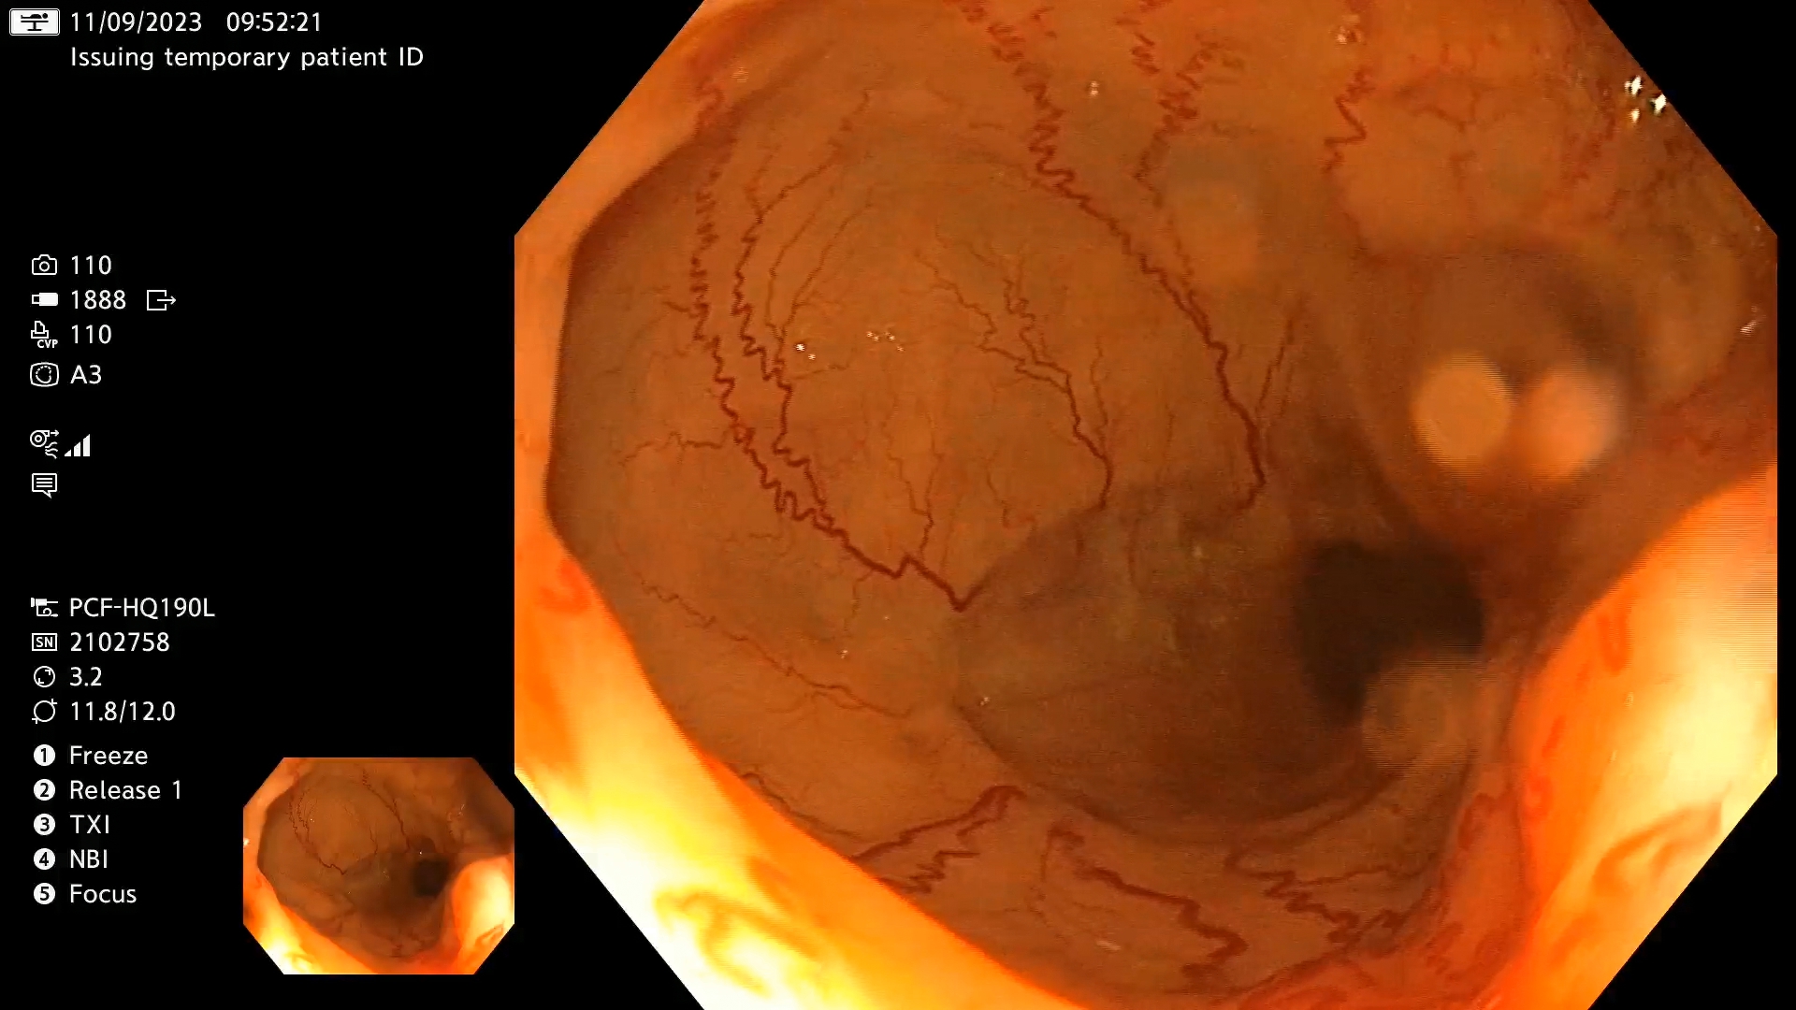The image size is (1796, 1010).
Task: Click the SN serial number icon
Action: coord(44,642)
